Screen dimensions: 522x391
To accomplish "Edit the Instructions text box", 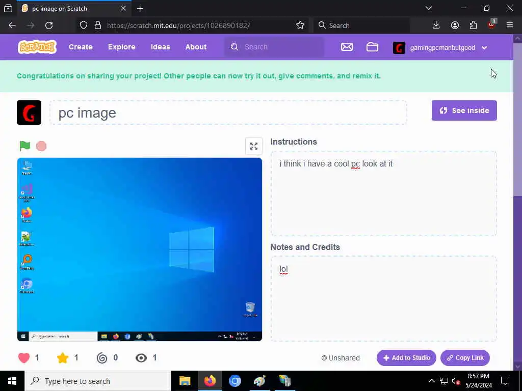I will coord(383,193).
